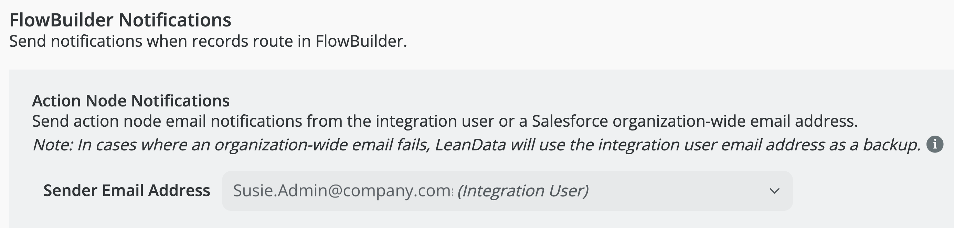Click "FlowBuilder." at the end of the subtitle
The width and height of the screenshot is (954, 228).
coord(361,41)
